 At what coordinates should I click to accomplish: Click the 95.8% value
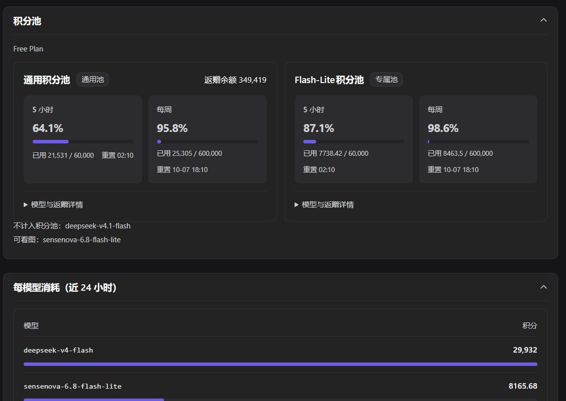point(172,128)
